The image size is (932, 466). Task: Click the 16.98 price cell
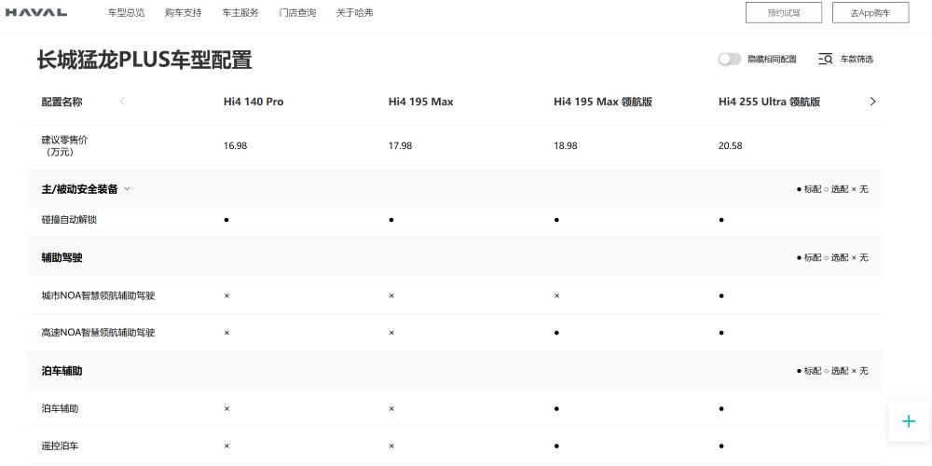pos(236,145)
